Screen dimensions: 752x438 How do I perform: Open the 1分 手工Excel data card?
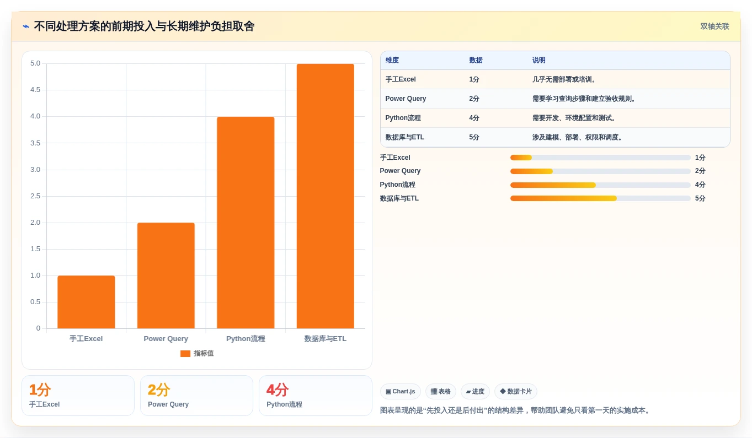point(78,396)
